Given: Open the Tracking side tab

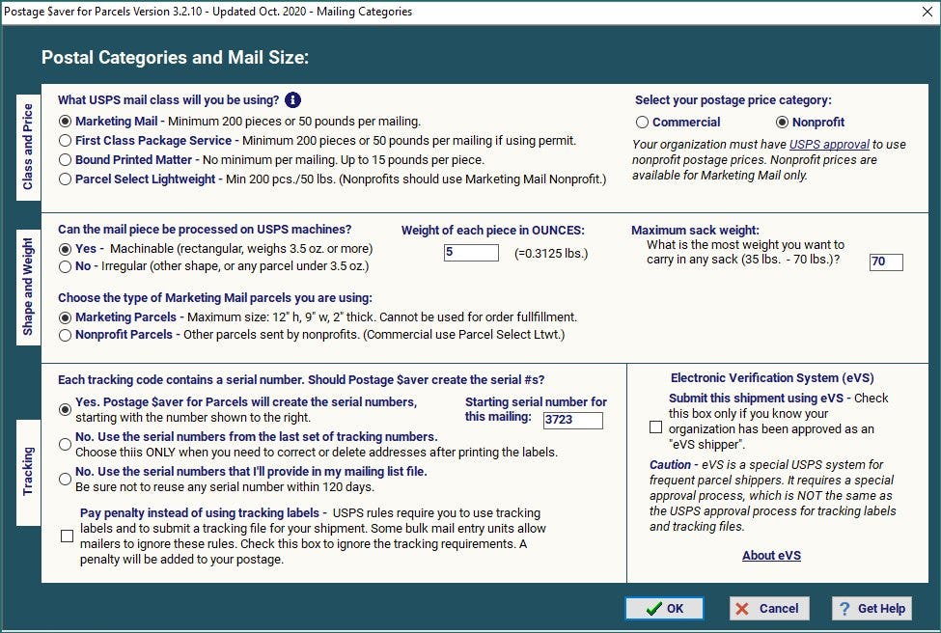Looking at the screenshot, I should coord(28,472).
